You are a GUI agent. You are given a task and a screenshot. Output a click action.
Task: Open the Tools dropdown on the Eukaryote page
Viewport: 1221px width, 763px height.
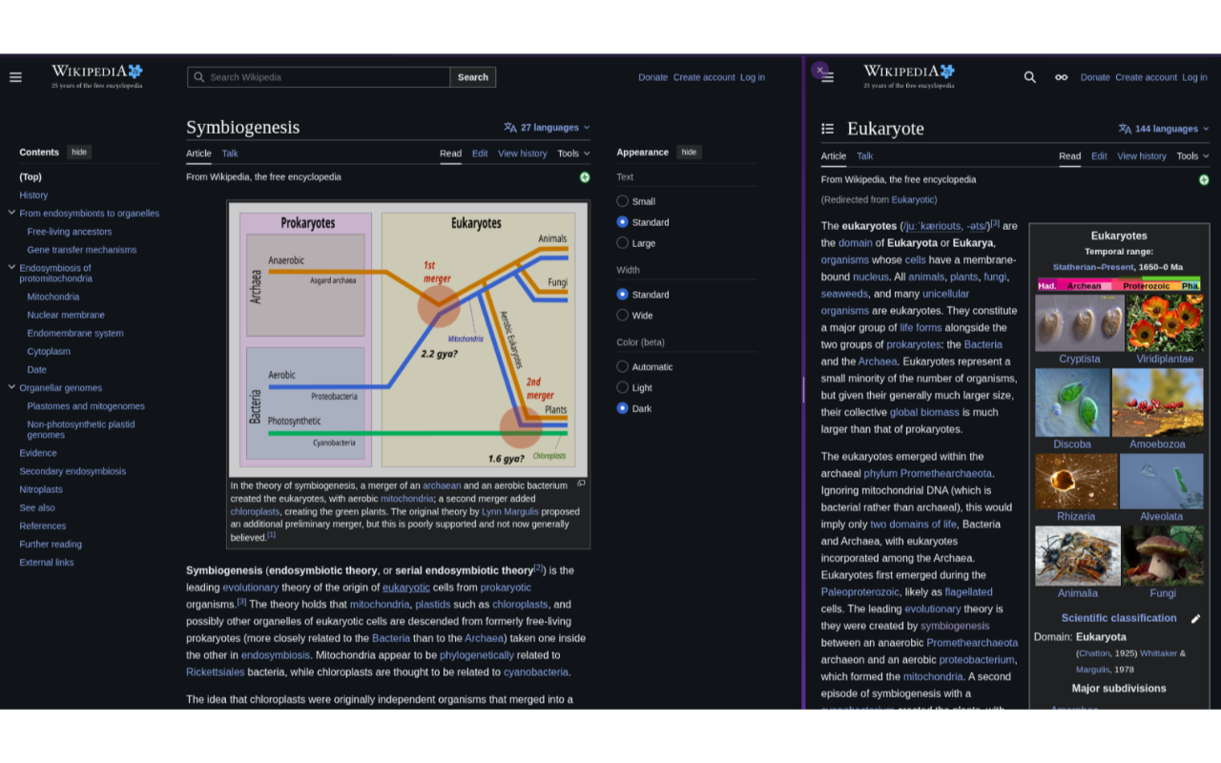pos(1192,156)
